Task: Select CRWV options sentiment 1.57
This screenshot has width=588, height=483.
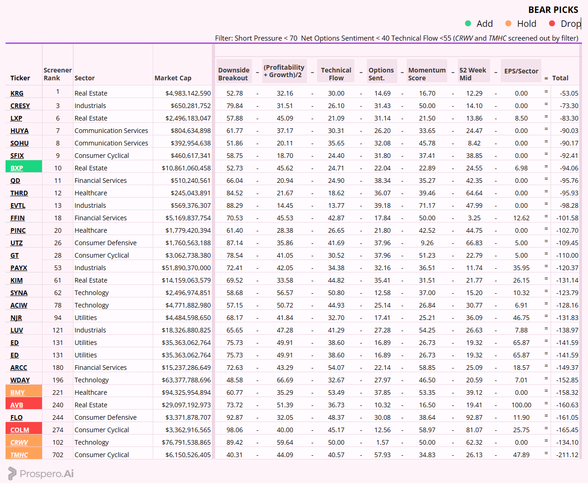Action: [382, 442]
